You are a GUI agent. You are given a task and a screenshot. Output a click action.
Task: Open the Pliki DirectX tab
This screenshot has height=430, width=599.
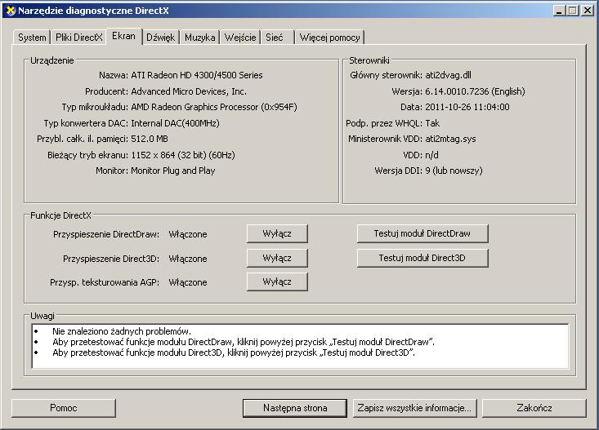[x=78, y=38]
